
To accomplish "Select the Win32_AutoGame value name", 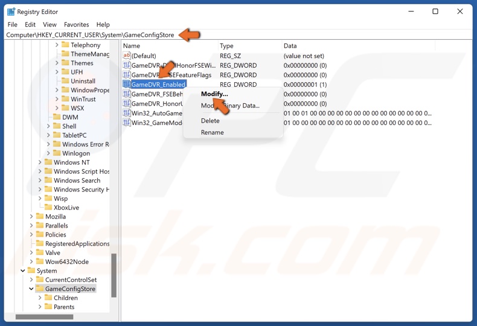I will coord(156,113).
